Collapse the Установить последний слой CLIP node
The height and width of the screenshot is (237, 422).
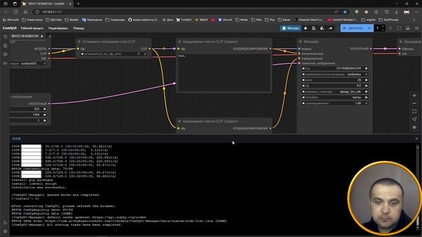[x=79, y=41]
